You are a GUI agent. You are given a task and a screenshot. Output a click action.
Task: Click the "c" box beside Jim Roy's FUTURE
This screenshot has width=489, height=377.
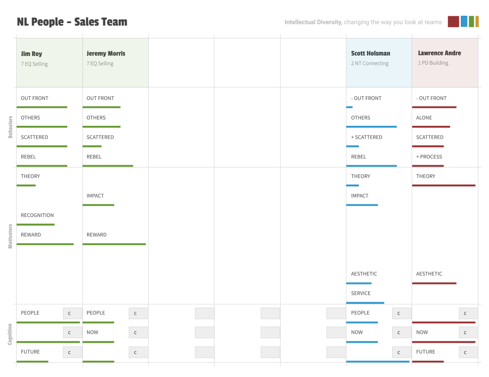tap(72, 352)
